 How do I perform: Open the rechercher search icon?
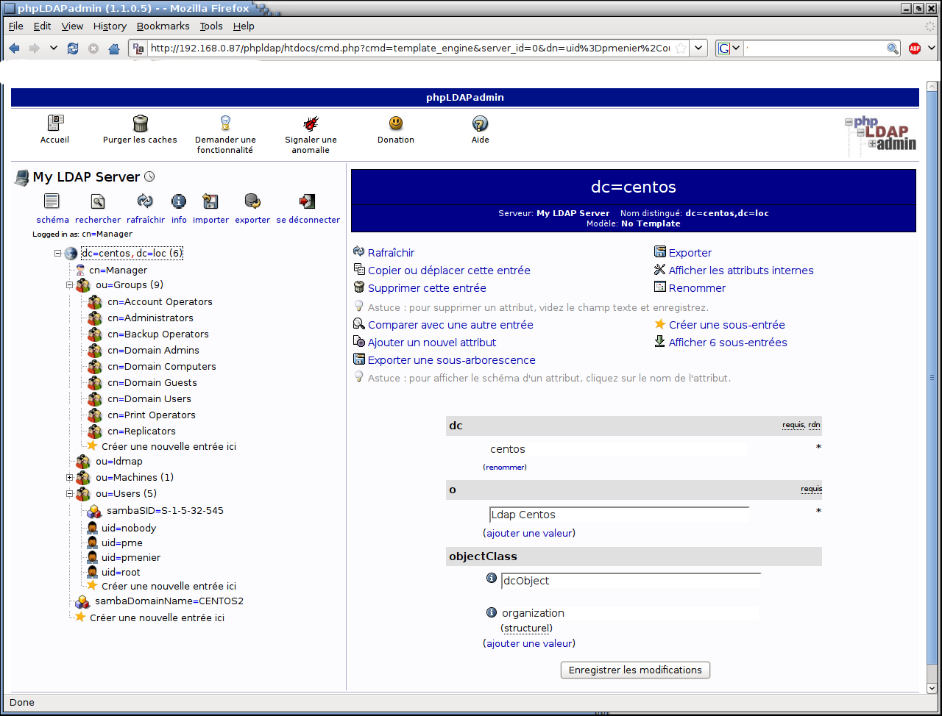tap(98, 201)
